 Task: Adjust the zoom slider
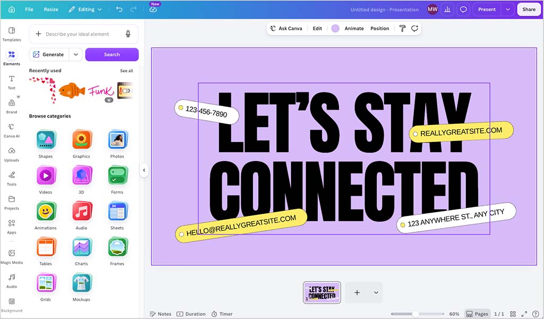418,314
